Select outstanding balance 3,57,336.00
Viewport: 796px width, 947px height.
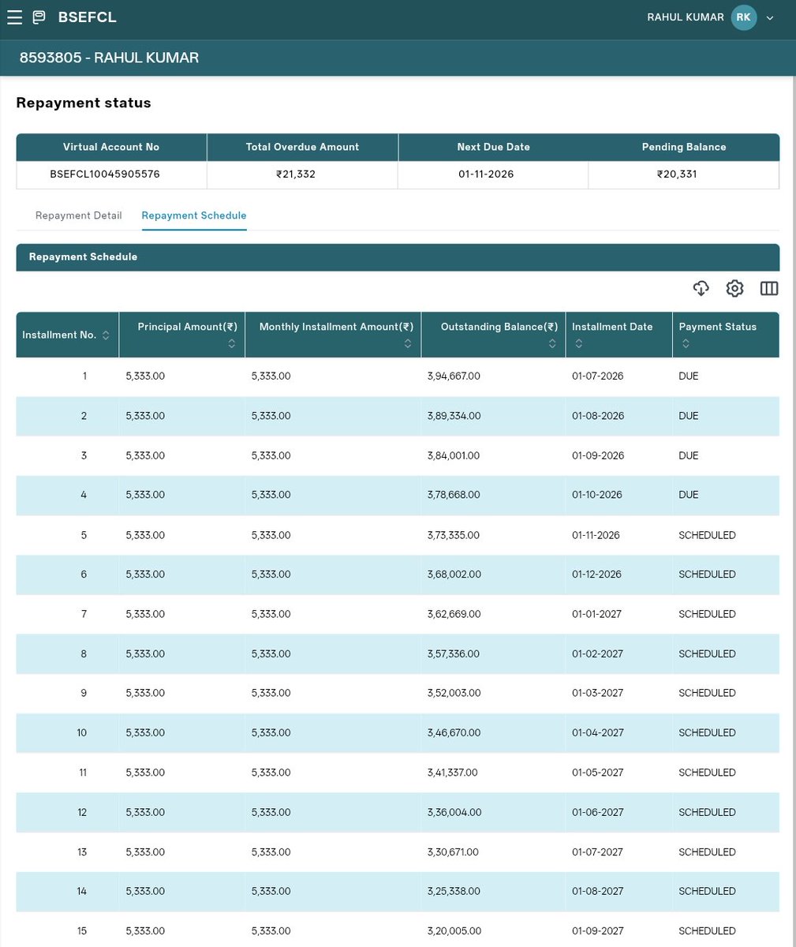pyautogui.click(x=454, y=654)
